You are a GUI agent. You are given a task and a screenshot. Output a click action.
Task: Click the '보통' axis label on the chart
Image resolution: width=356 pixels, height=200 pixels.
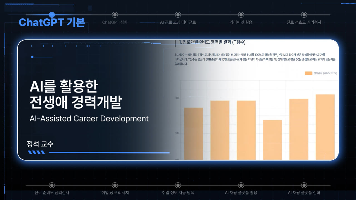click(x=177, y=133)
